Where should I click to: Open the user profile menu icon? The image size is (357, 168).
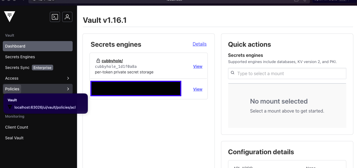tap(67, 17)
